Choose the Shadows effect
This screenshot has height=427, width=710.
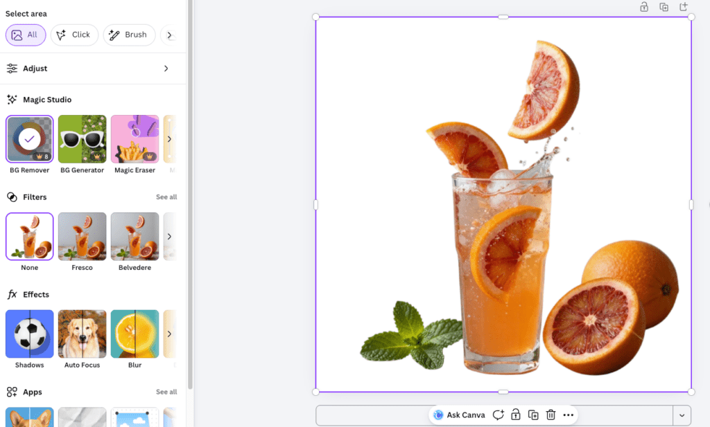29,334
